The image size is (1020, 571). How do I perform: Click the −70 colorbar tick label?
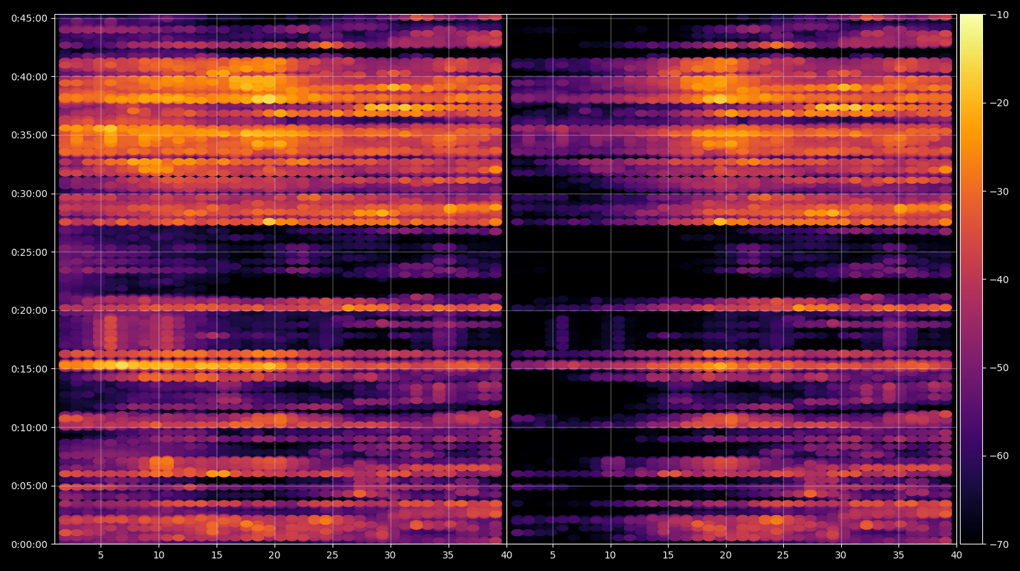click(999, 544)
